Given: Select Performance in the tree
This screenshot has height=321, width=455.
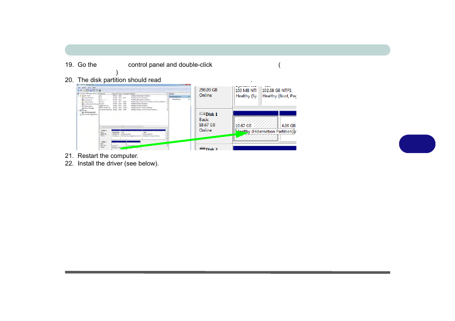Looking at the screenshot, I should coord(88,106).
